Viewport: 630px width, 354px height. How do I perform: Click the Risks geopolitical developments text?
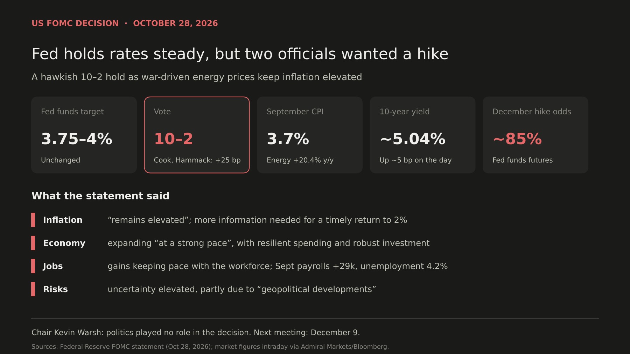242,289
